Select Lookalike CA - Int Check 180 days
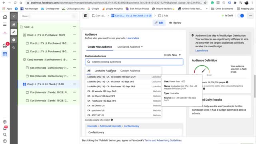256x144 pixels. [x=123, y=82]
